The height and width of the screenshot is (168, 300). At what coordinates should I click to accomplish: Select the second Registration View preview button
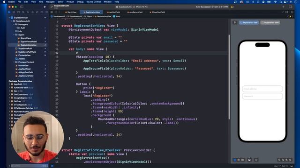click(270, 22)
